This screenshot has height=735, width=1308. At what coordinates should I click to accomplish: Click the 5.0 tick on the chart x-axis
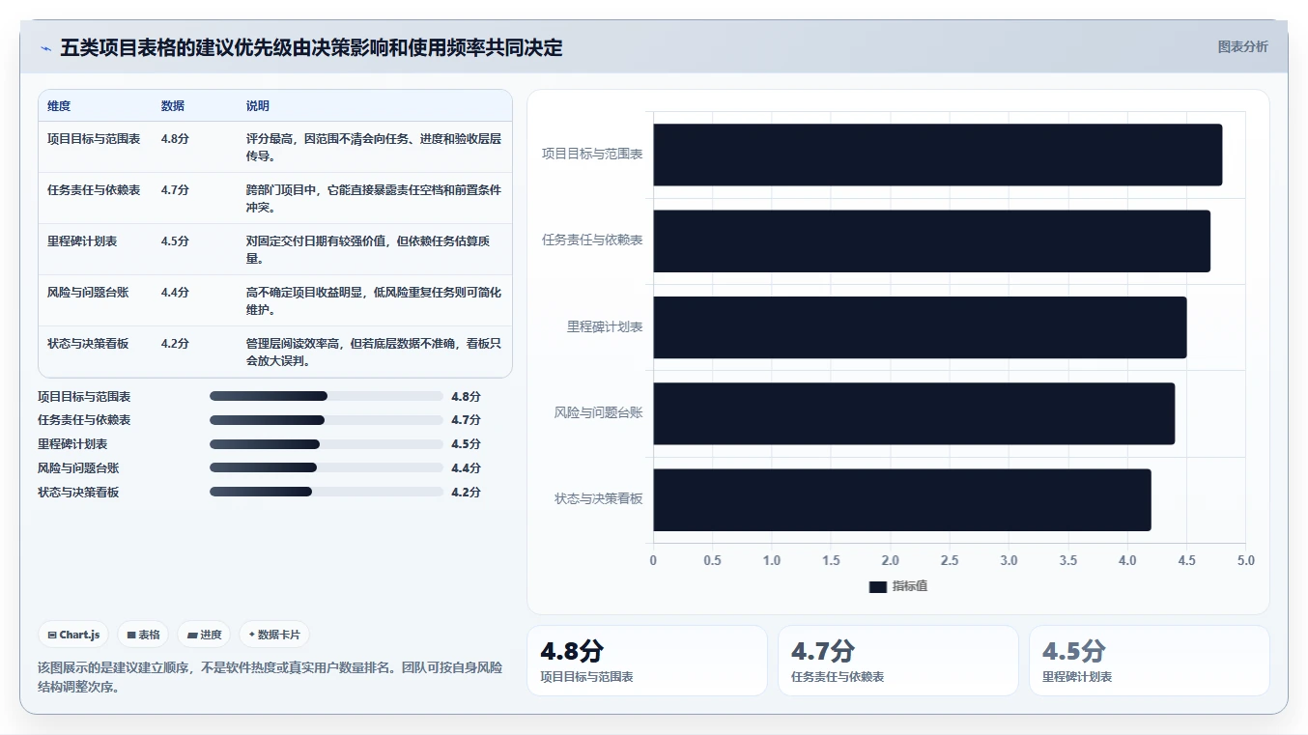(1245, 560)
